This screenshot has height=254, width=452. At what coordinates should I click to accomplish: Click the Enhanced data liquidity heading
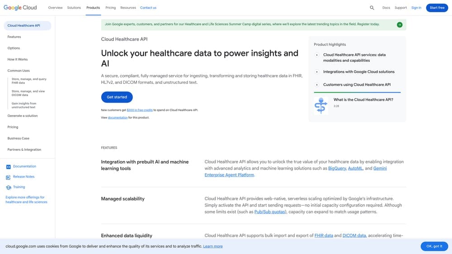[127, 236]
